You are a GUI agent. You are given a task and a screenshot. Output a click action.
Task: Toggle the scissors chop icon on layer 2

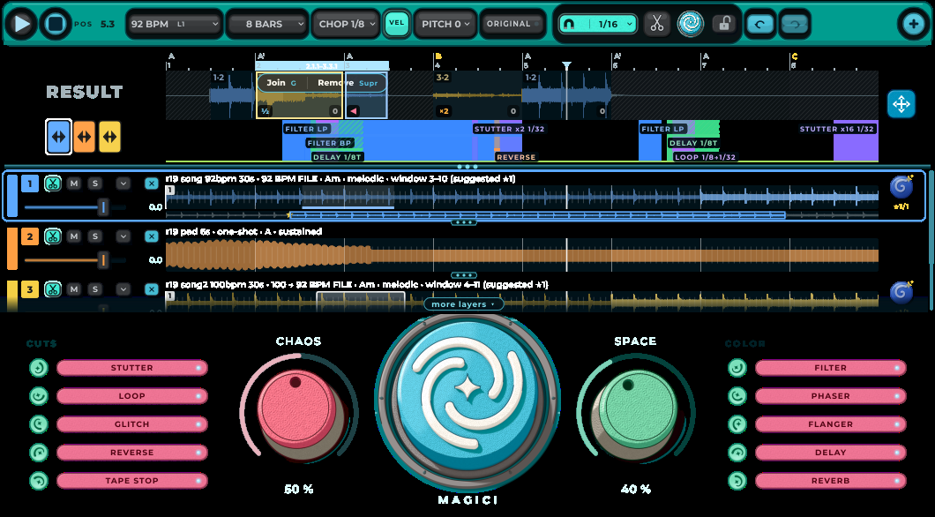coord(53,236)
